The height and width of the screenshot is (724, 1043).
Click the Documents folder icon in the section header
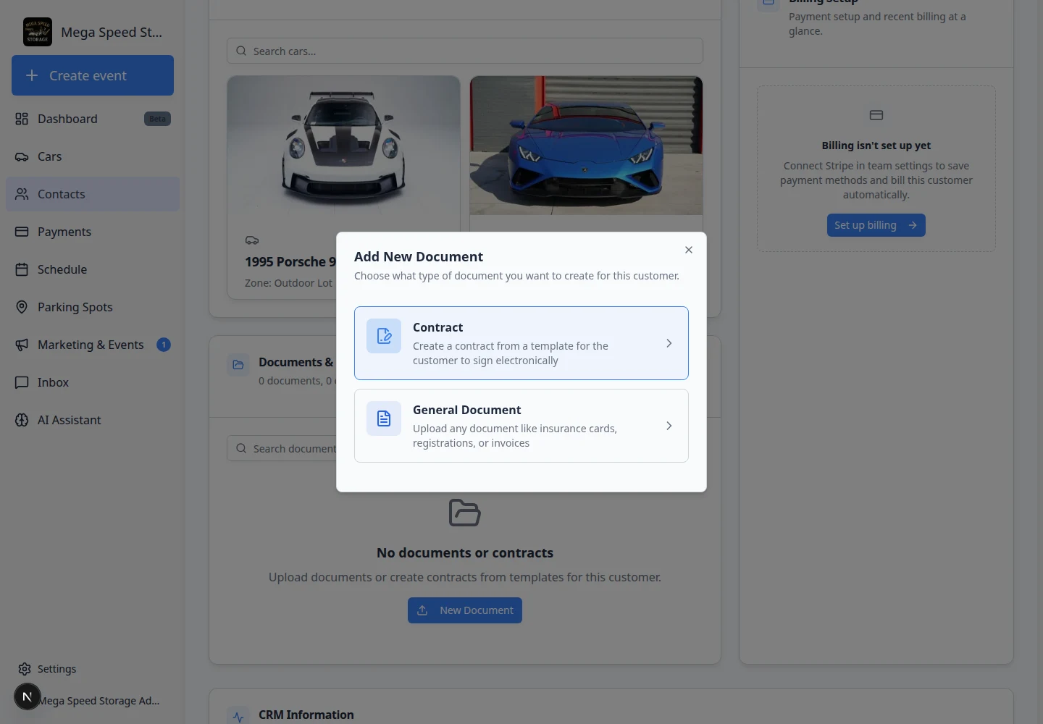238,365
